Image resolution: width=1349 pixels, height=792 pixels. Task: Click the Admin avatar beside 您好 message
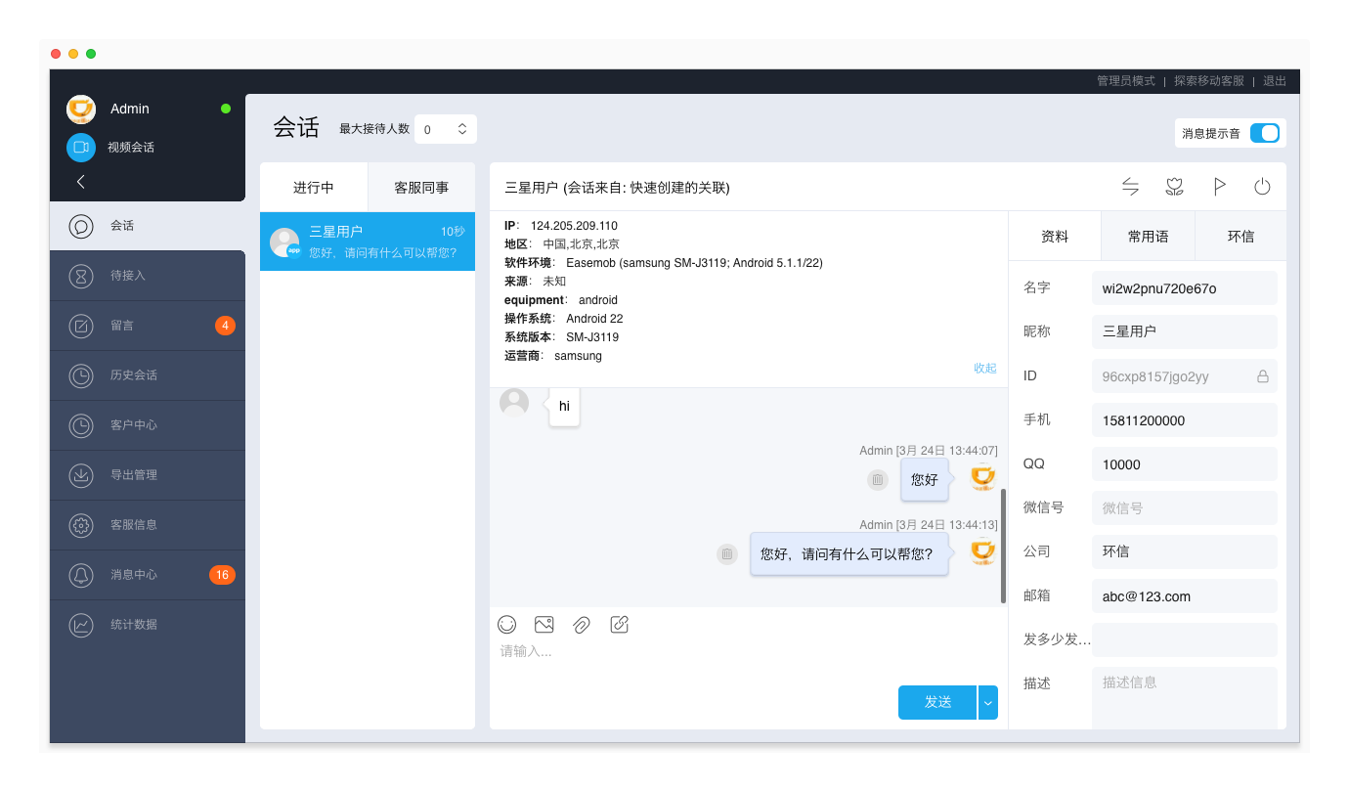pos(982,477)
